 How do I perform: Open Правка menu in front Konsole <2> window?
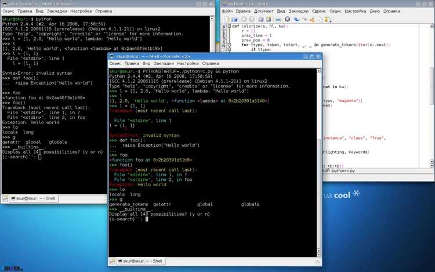(132, 63)
